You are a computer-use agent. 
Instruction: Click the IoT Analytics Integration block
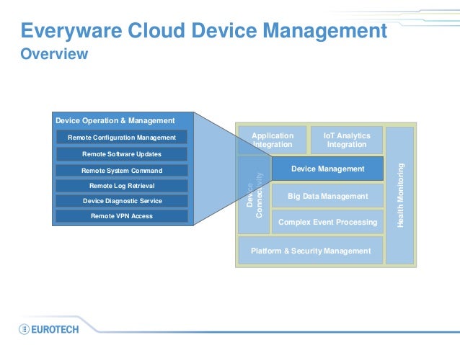347,140
